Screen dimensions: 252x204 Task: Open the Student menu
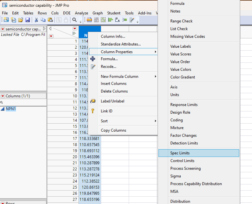(x=114, y=13)
